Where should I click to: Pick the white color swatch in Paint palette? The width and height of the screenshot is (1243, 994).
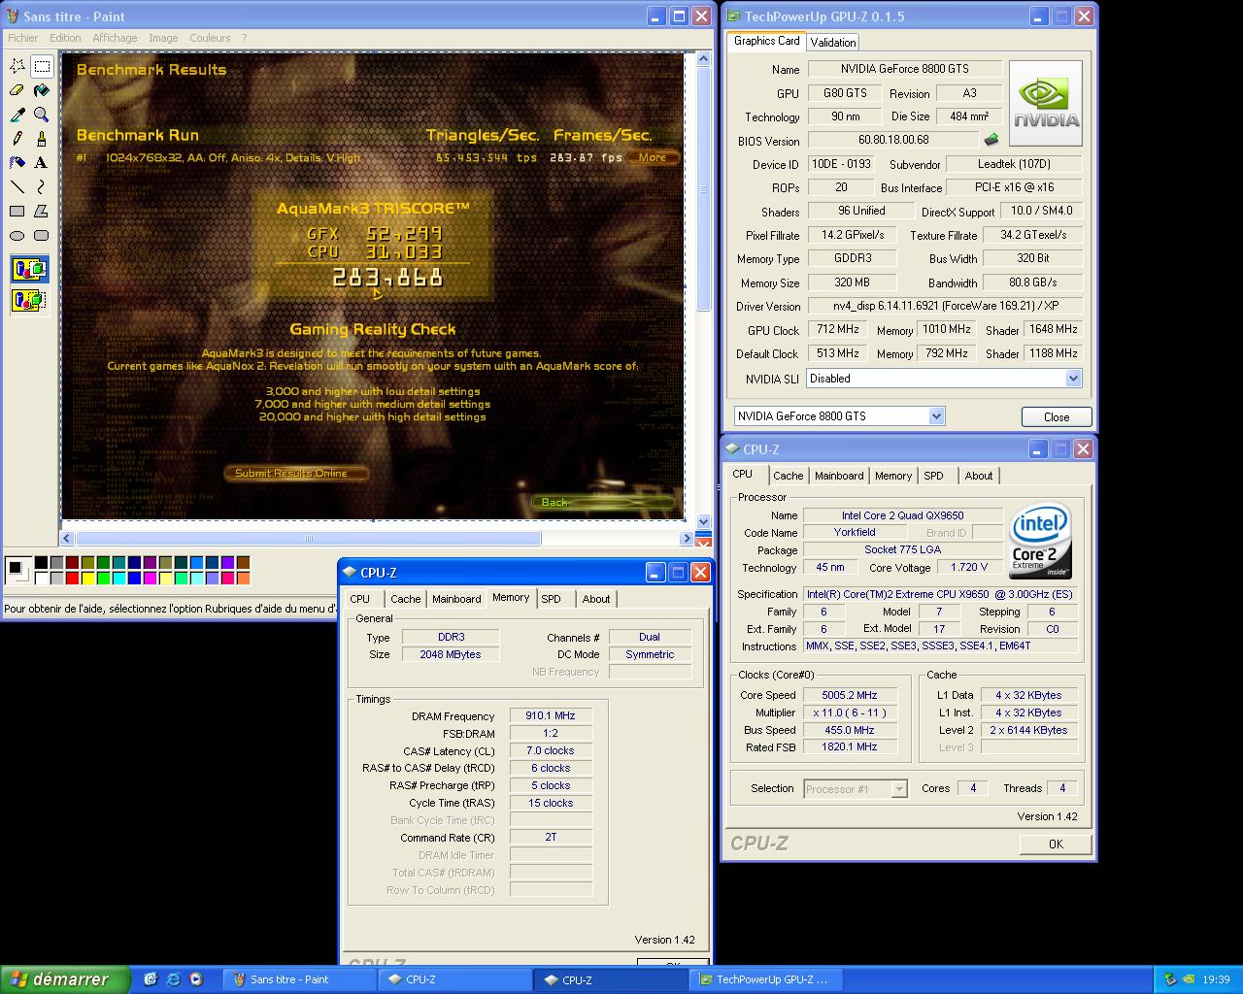point(41,579)
